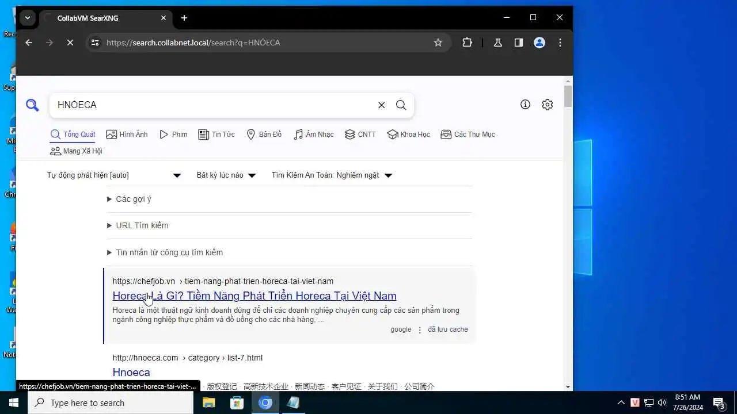Open notepad-like app in taskbar
The image size is (737, 414).
[x=294, y=402]
